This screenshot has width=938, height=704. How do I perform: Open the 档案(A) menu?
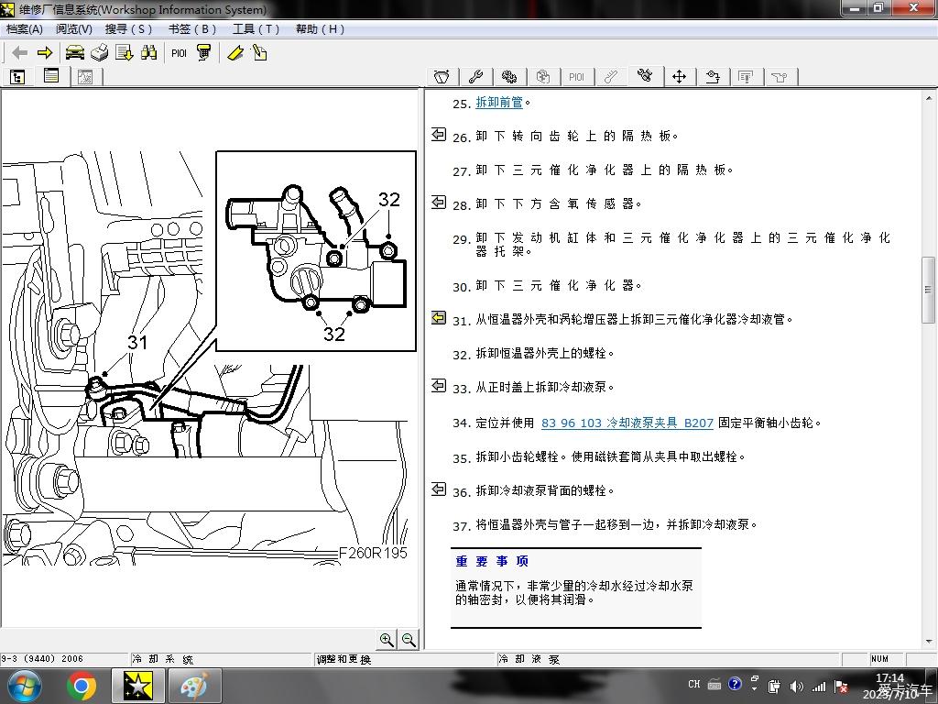click(x=25, y=28)
